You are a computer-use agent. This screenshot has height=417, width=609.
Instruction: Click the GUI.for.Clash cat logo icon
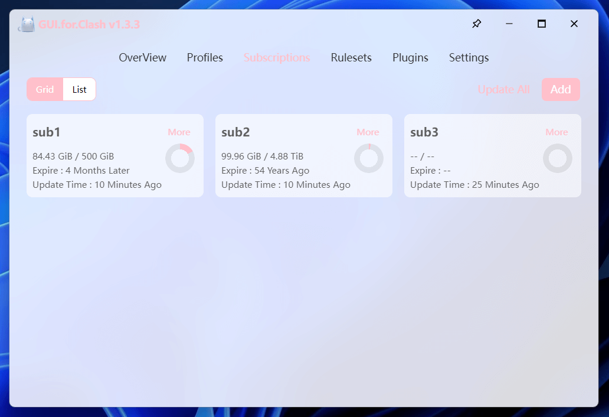(27, 24)
